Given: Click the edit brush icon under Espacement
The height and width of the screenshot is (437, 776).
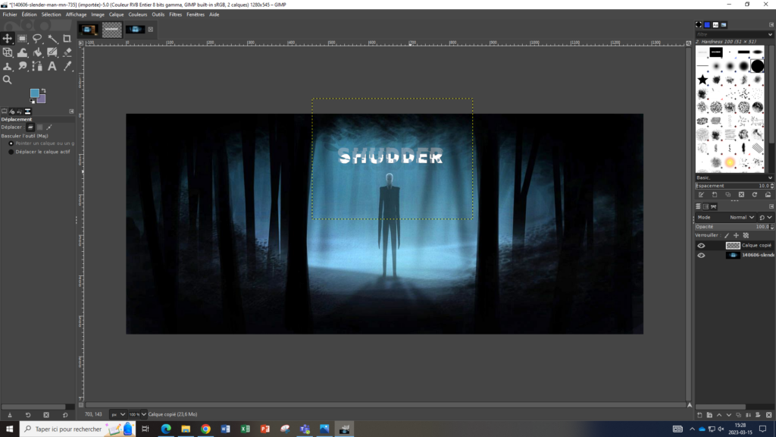Looking at the screenshot, I should coord(701,195).
